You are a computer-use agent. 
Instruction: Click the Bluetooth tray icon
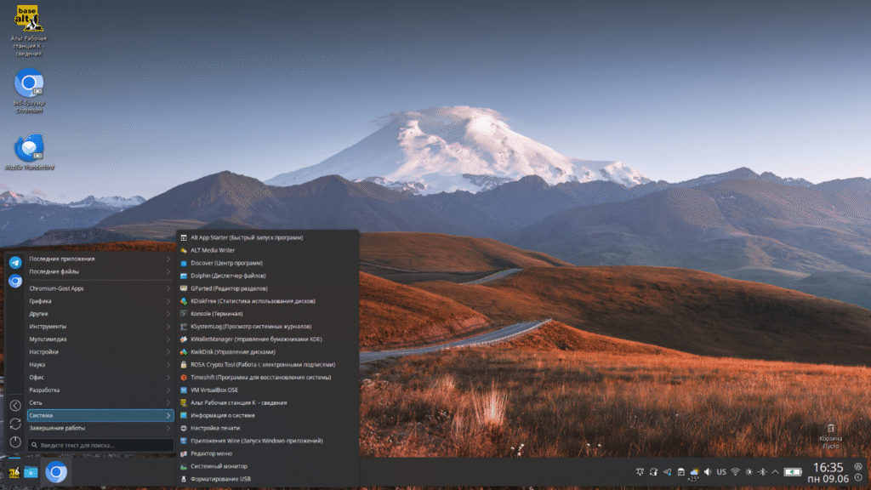(762, 472)
